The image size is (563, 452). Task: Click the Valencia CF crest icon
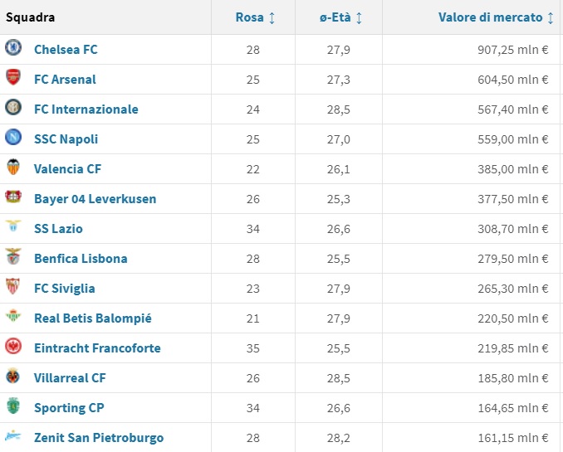[x=13, y=168]
